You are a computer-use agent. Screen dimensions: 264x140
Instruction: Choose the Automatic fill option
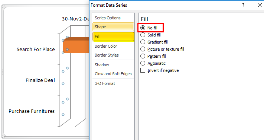[143, 63]
